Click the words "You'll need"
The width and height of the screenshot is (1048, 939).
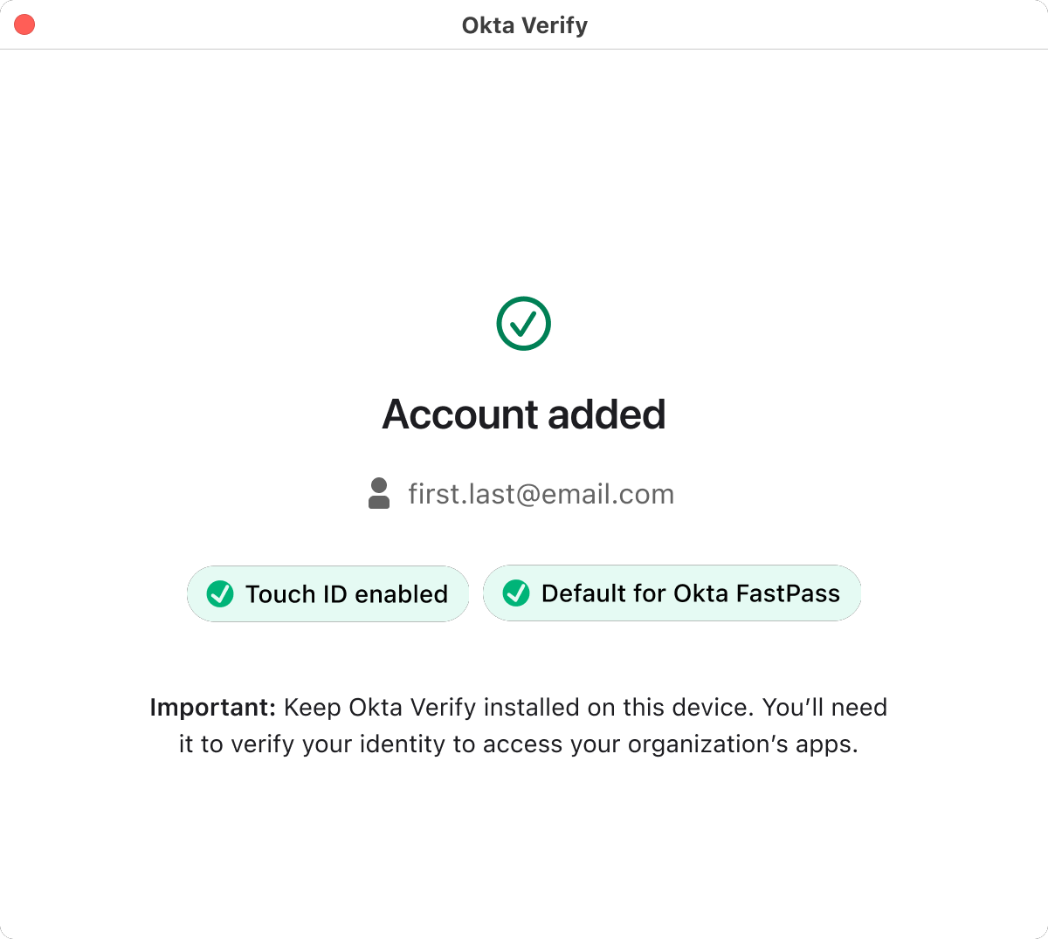(x=824, y=707)
